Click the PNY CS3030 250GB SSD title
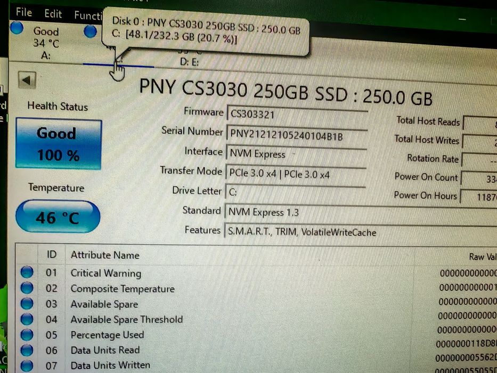Viewport: 497px width, 373px height. (286, 92)
